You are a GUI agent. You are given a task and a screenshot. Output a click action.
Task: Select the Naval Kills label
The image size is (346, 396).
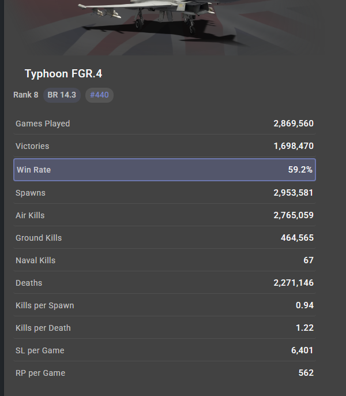tap(36, 260)
